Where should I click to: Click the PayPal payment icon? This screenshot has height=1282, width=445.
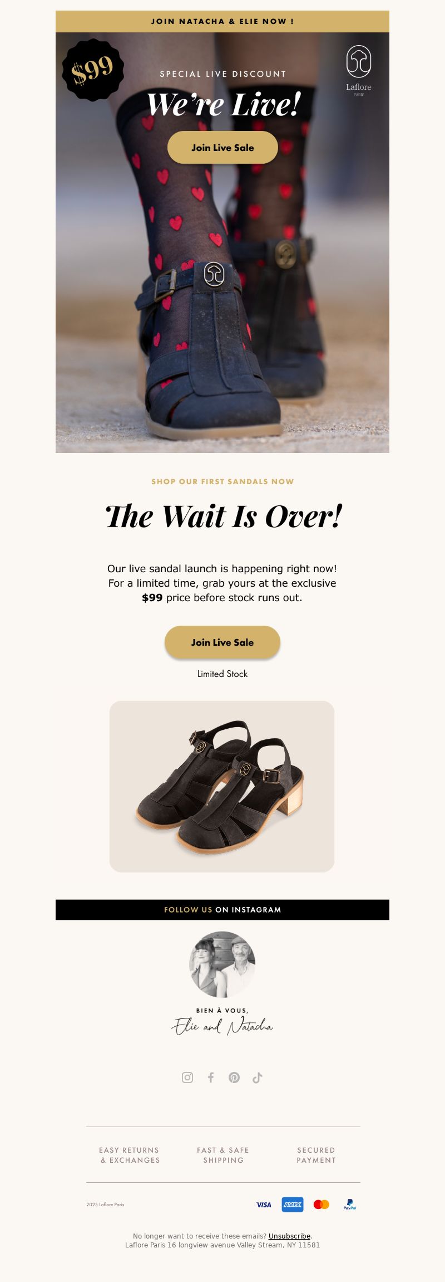pos(350,1205)
